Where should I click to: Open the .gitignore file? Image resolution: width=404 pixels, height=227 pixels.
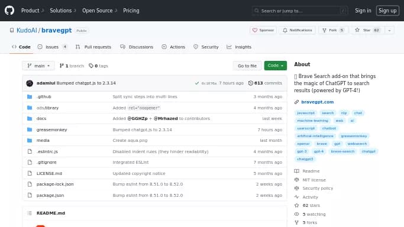tap(46, 163)
